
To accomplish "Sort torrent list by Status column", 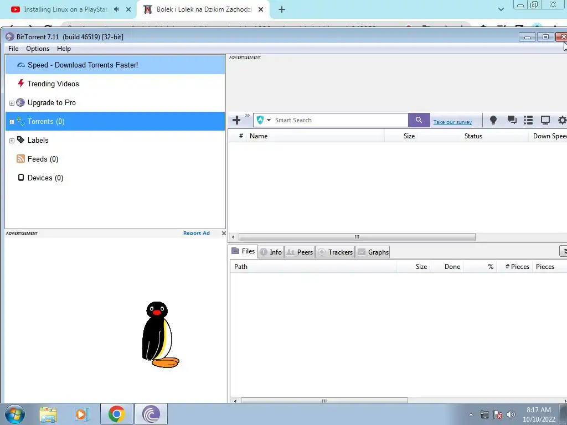I will [x=473, y=136].
